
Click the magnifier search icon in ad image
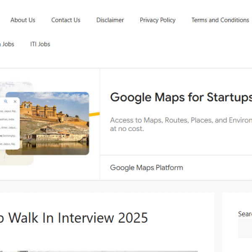tap(6, 101)
